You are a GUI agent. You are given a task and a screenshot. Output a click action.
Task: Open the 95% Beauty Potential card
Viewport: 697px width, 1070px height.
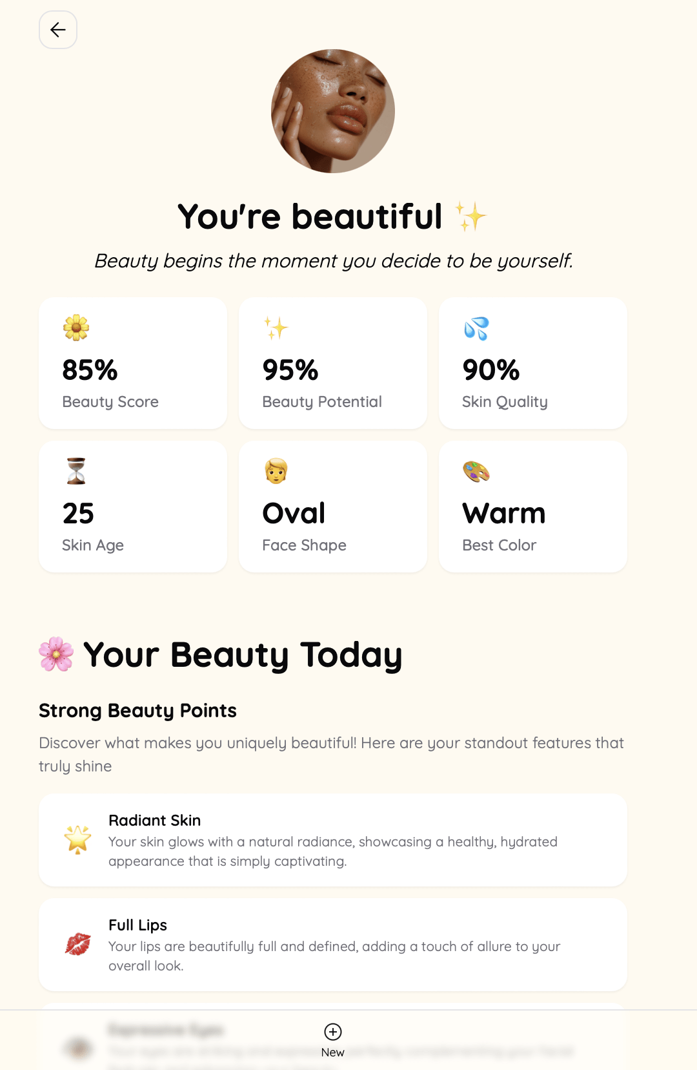coord(333,363)
